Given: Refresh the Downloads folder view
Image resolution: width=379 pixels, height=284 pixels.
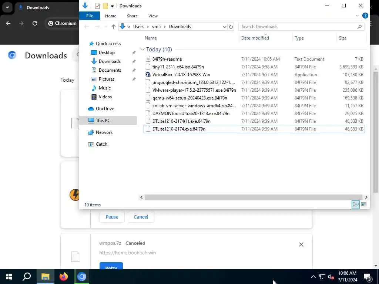Looking at the screenshot, I should click(231, 27).
